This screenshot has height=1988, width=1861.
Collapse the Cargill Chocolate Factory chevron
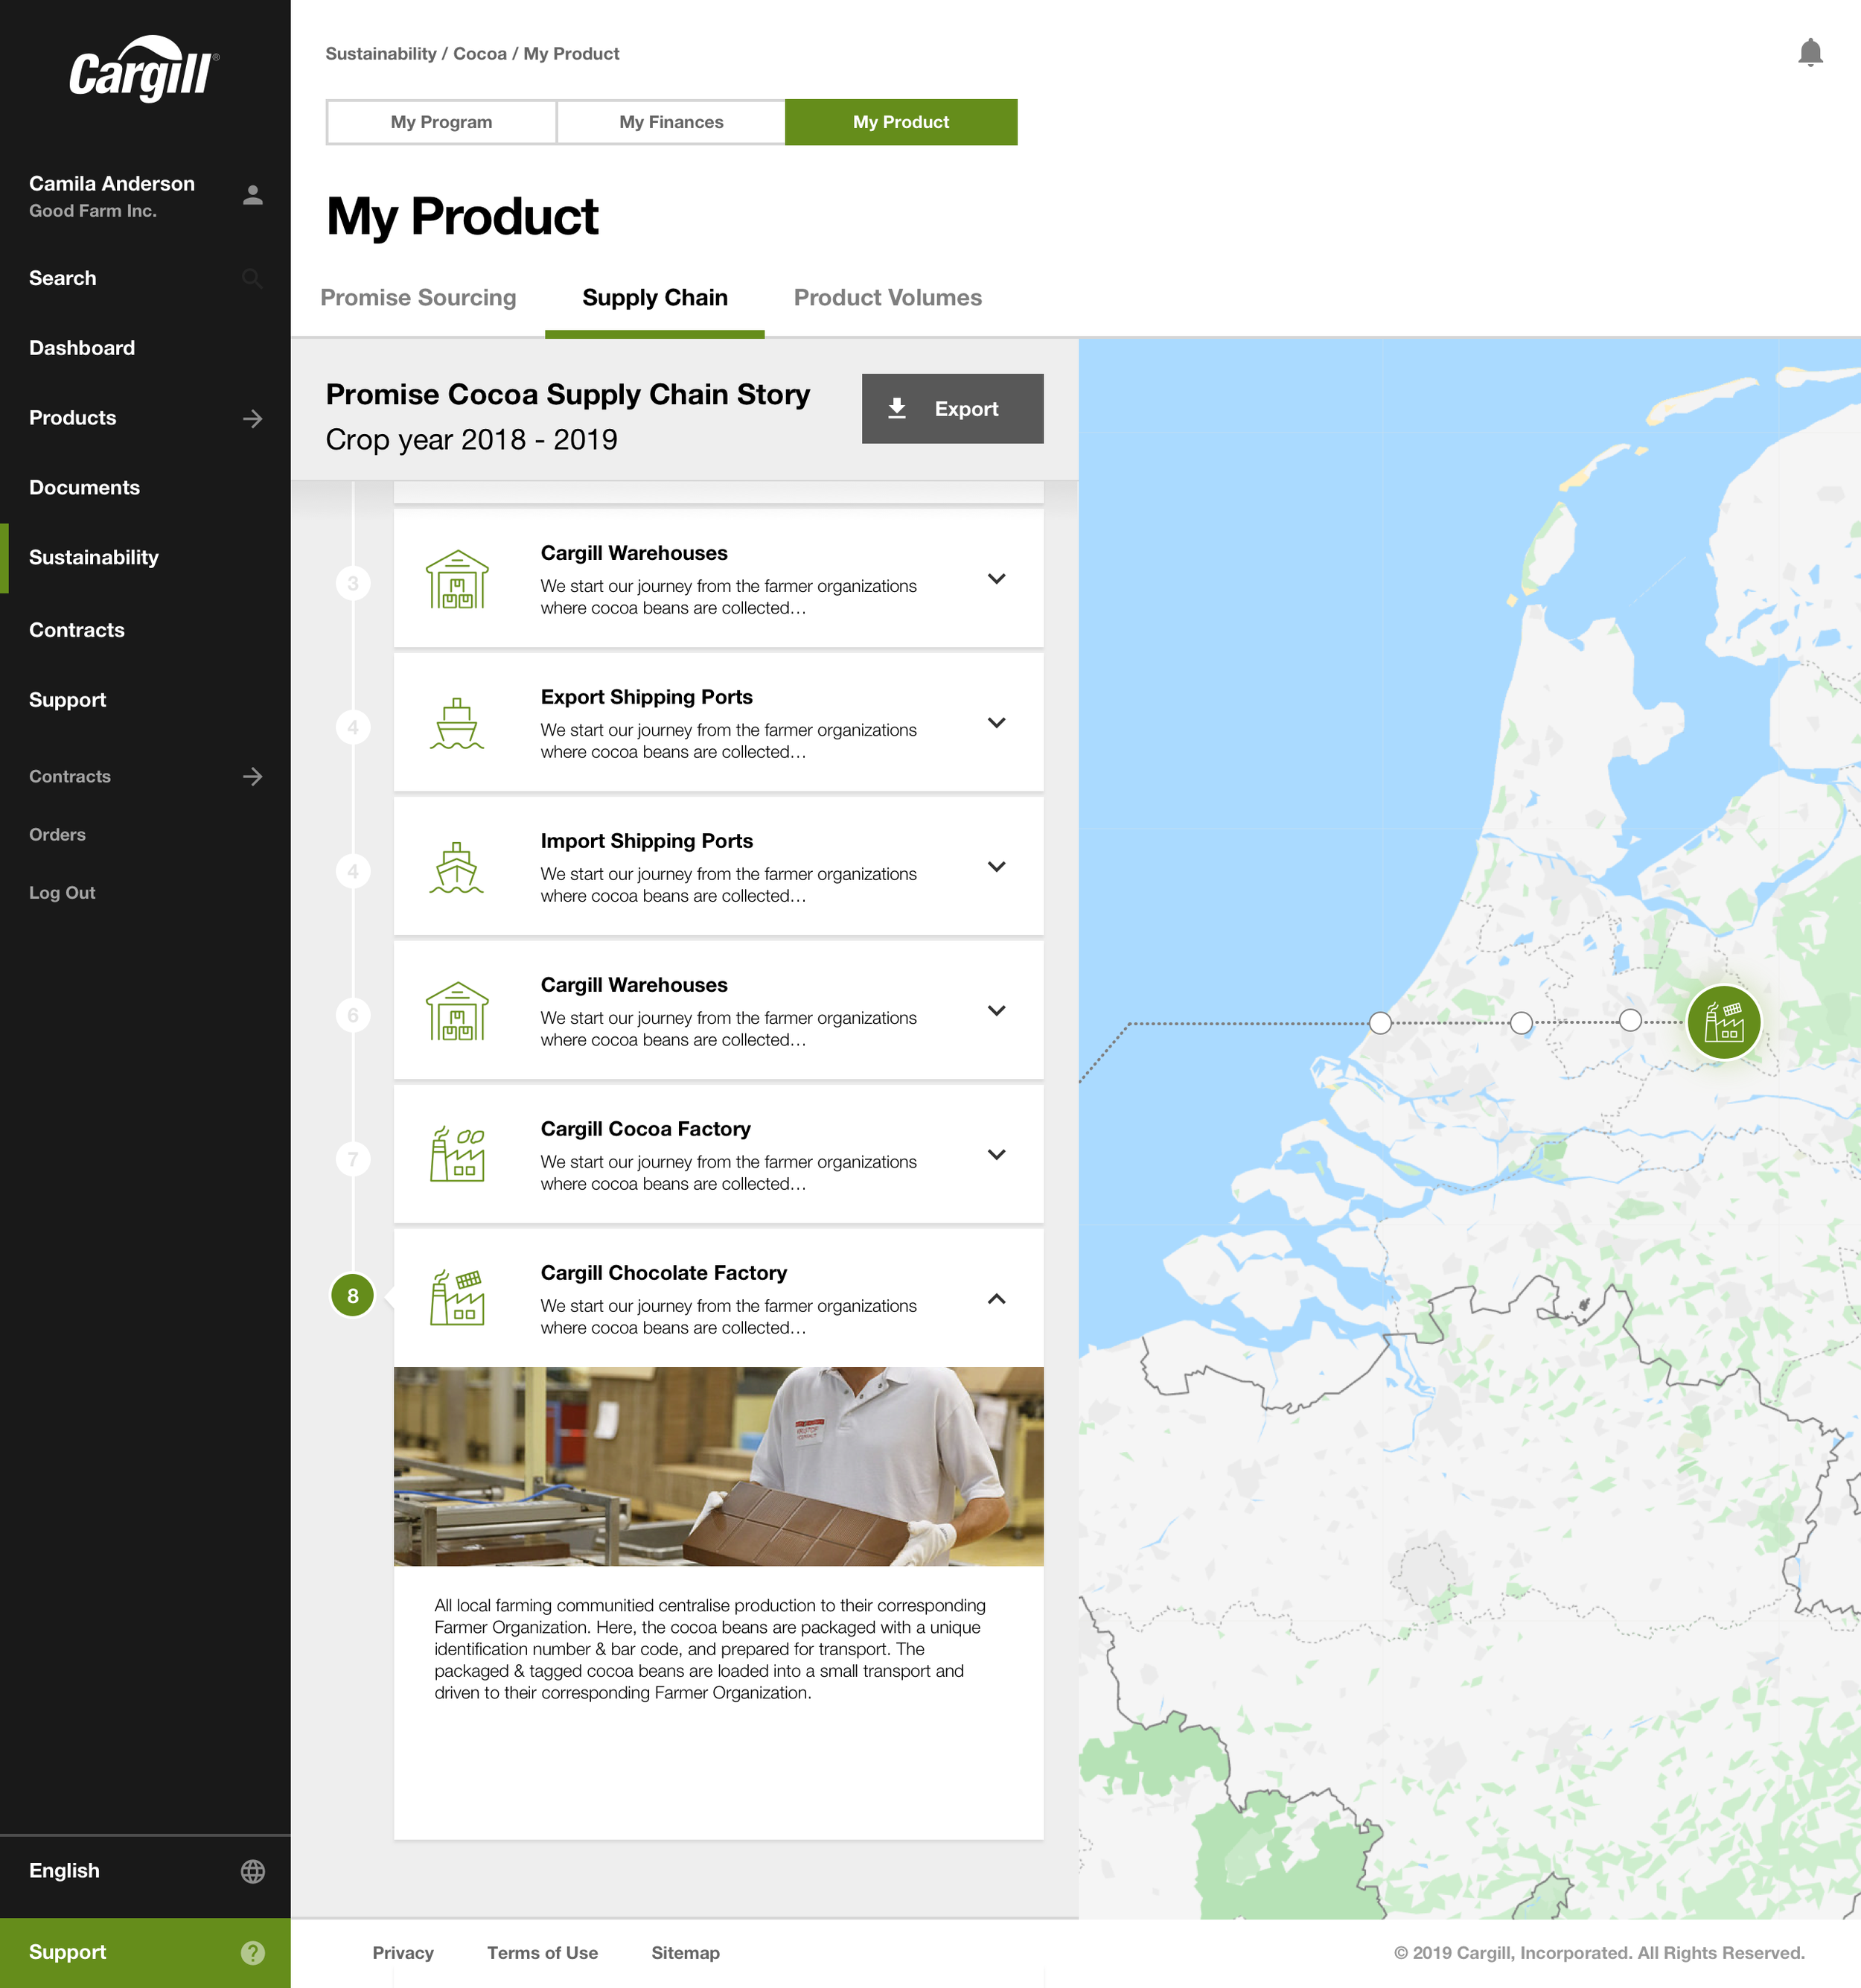pyautogui.click(x=996, y=1298)
